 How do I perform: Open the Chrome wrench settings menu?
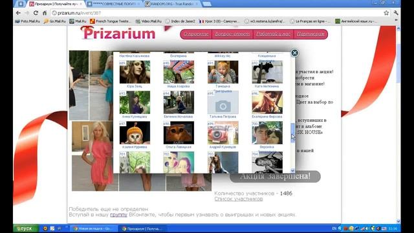click(396, 13)
